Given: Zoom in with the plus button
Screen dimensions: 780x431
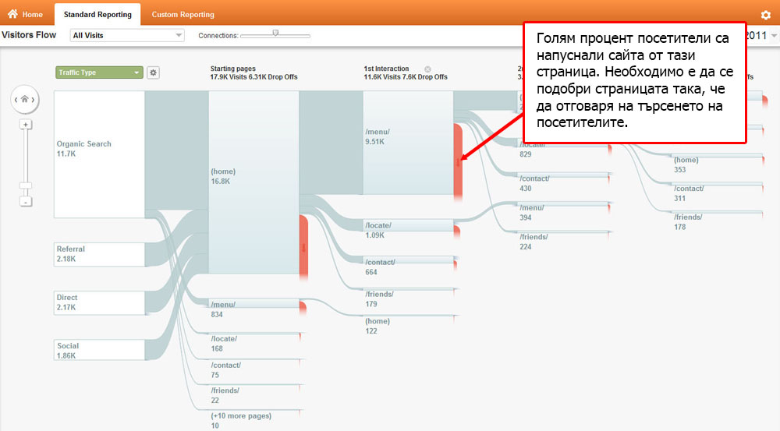Looking at the screenshot, I should (x=25, y=125).
